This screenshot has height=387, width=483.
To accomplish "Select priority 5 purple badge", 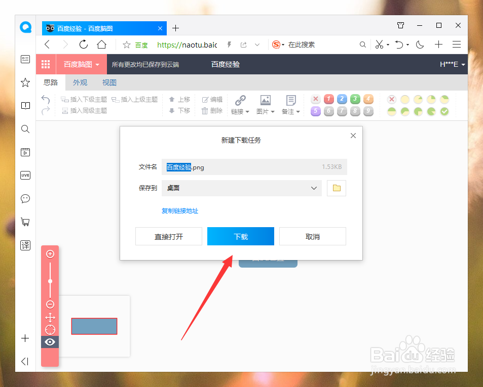I will click(x=315, y=111).
